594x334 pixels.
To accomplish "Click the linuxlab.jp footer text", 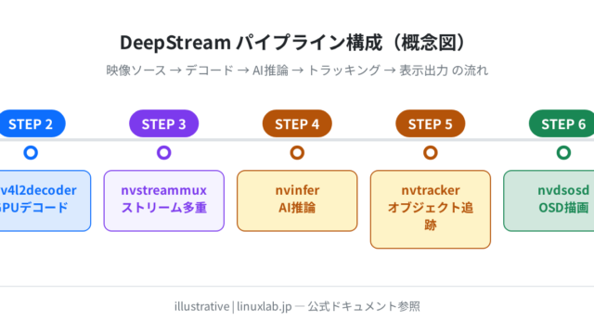I will coord(265,306).
